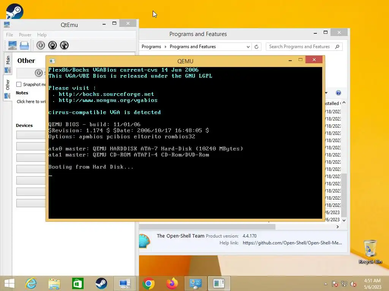Image resolution: width=389 pixels, height=291 pixels.
Task: Click the Start power icon in QtEmu toolbar
Action: (x=41, y=45)
